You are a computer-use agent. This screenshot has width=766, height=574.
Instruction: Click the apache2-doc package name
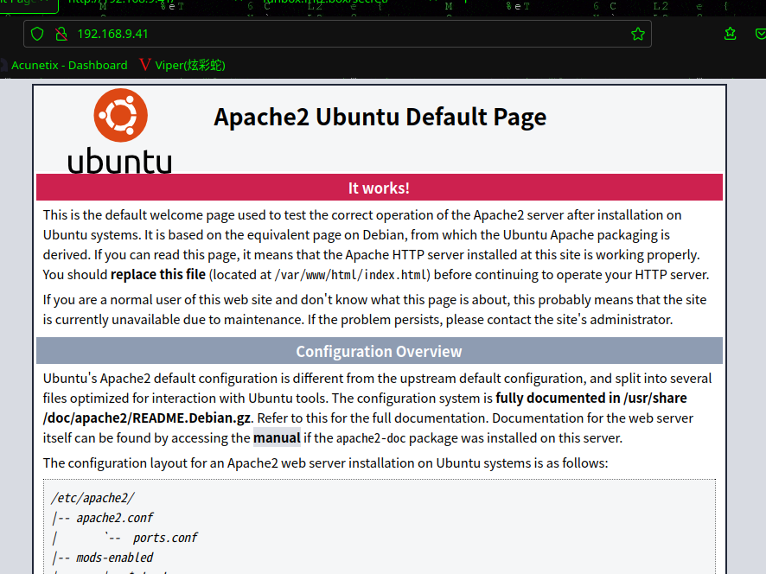pyautogui.click(x=371, y=438)
